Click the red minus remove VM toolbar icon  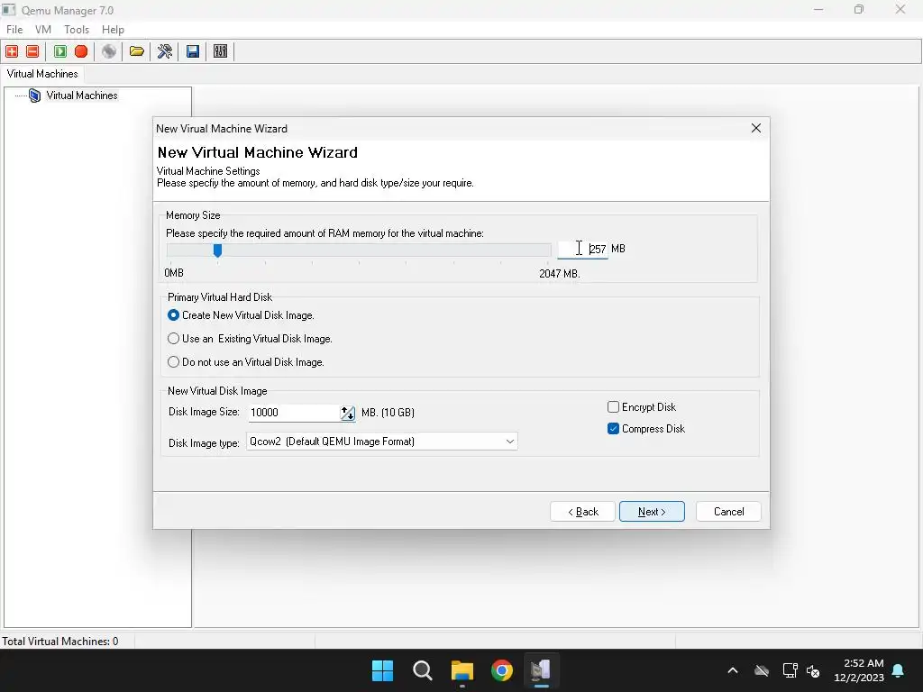(x=33, y=51)
